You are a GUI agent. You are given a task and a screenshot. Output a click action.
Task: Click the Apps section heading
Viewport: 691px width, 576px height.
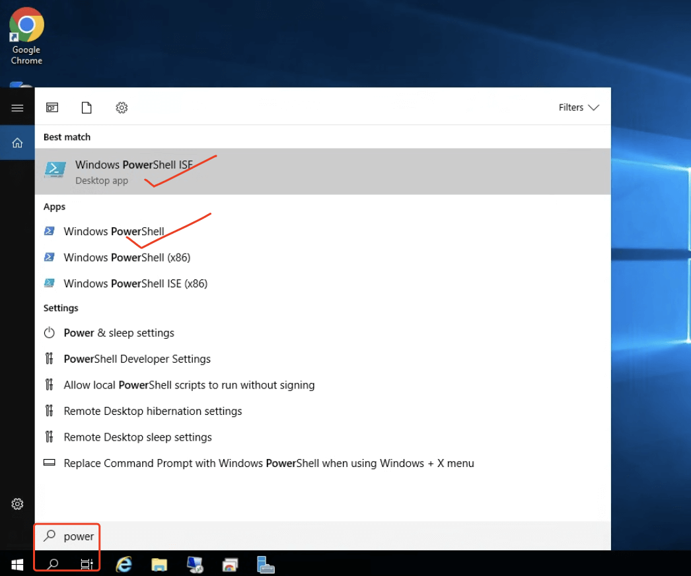tap(55, 207)
